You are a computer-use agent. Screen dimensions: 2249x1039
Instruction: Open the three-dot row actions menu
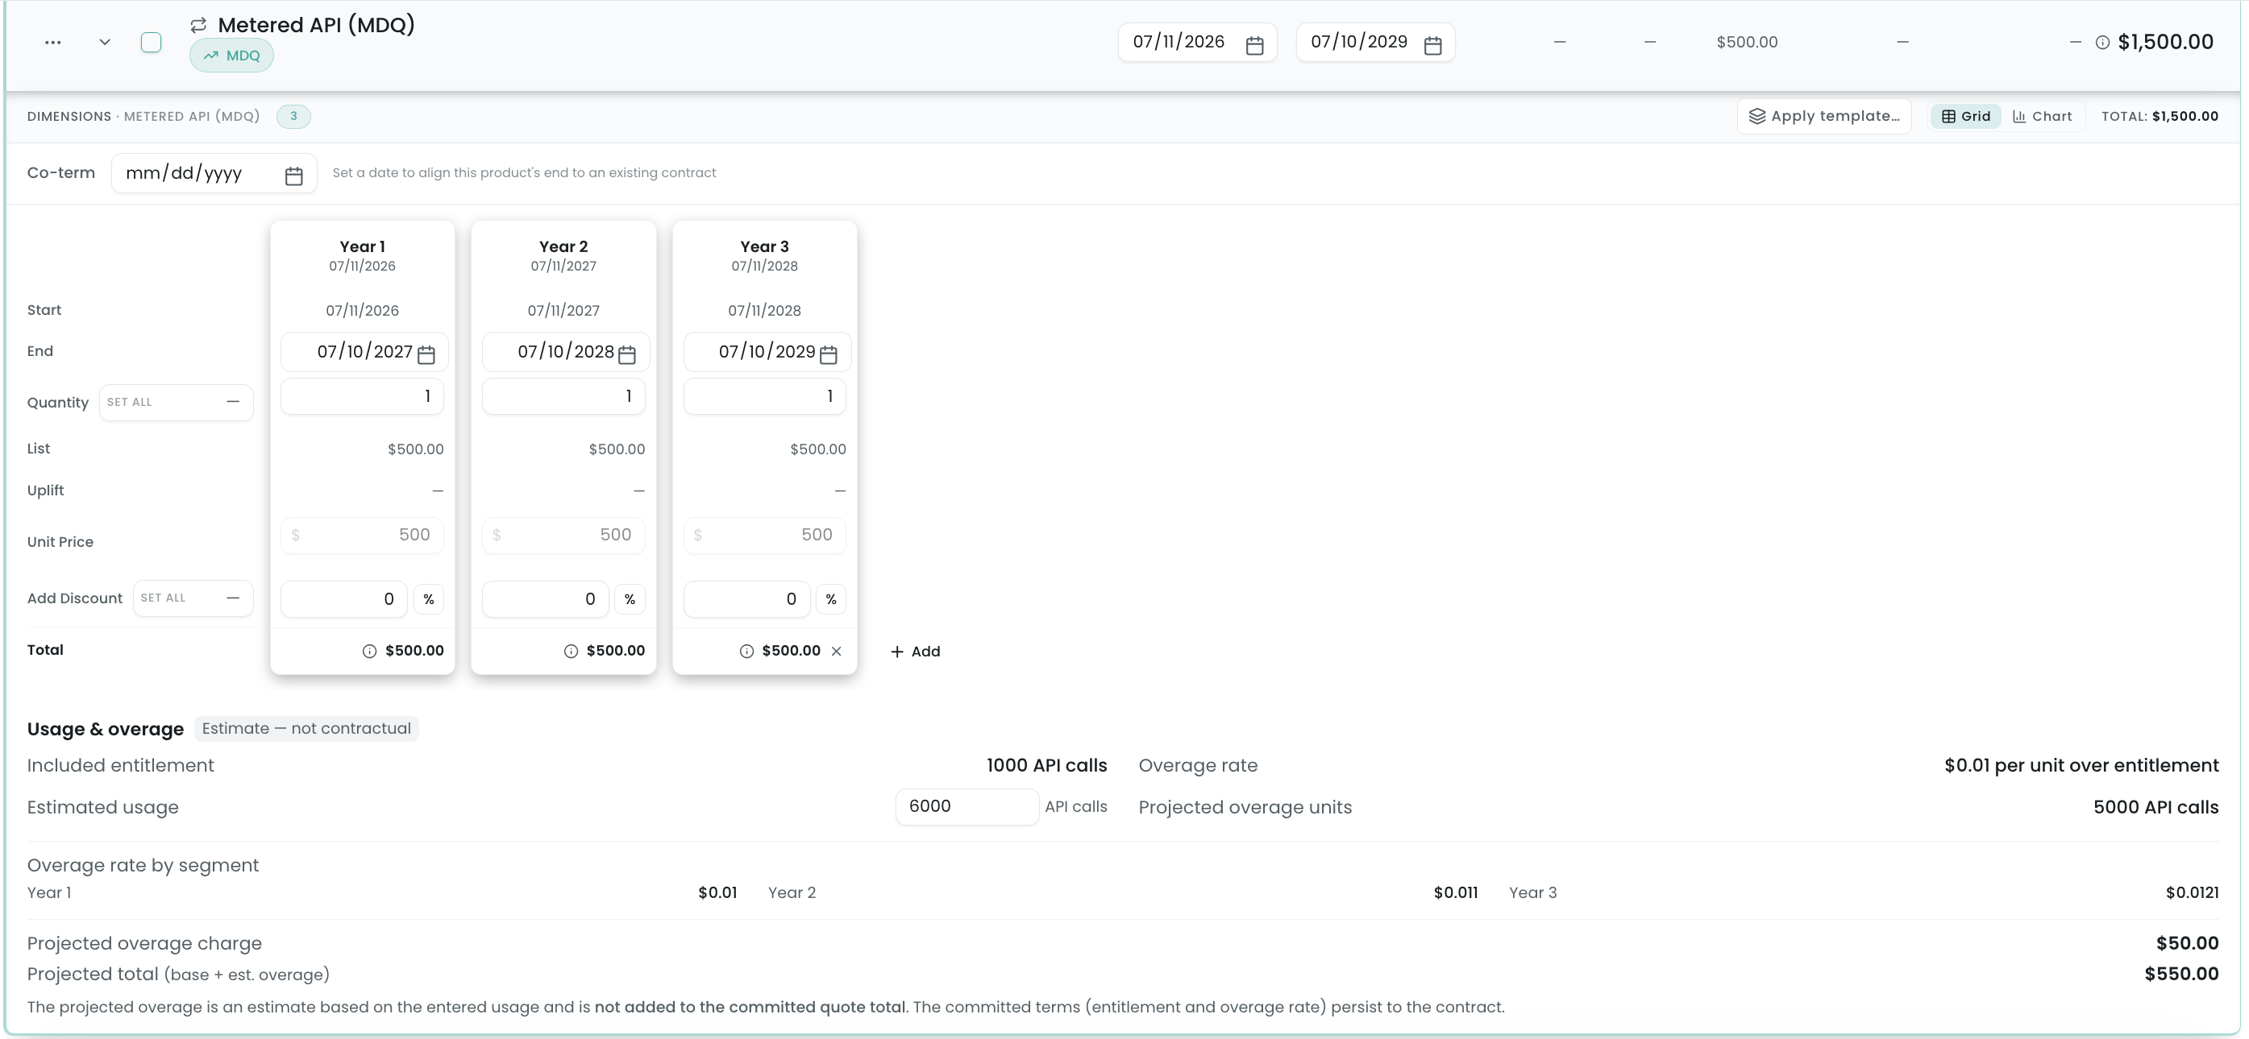click(x=52, y=42)
